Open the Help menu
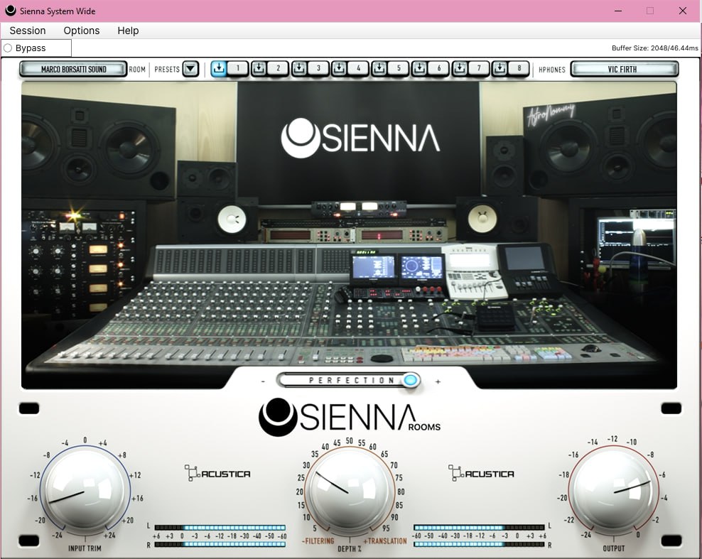 click(x=128, y=31)
